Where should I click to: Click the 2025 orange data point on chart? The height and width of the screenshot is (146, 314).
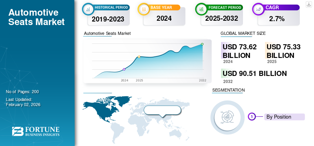(x=139, y=57)
